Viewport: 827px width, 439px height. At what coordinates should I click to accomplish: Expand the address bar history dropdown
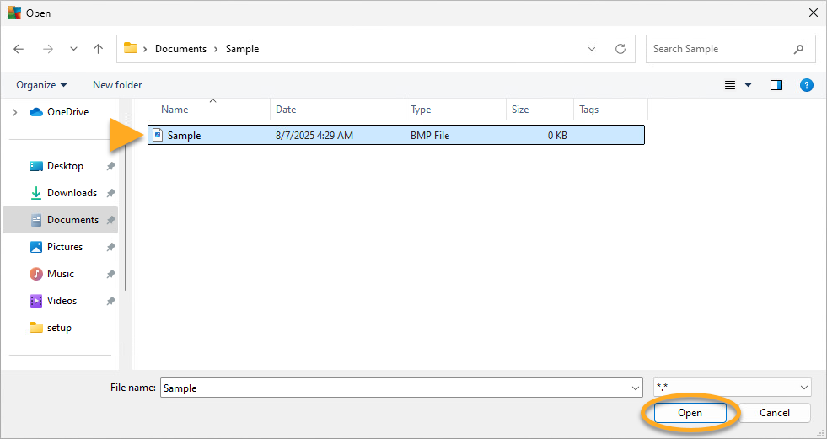pyautogui.click(x=593, y=49)
